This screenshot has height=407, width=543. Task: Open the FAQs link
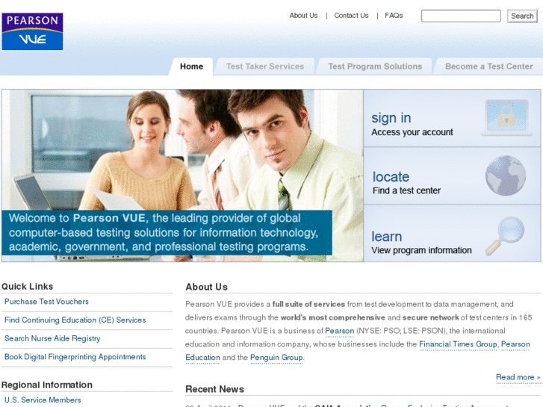tap(394, 16)
